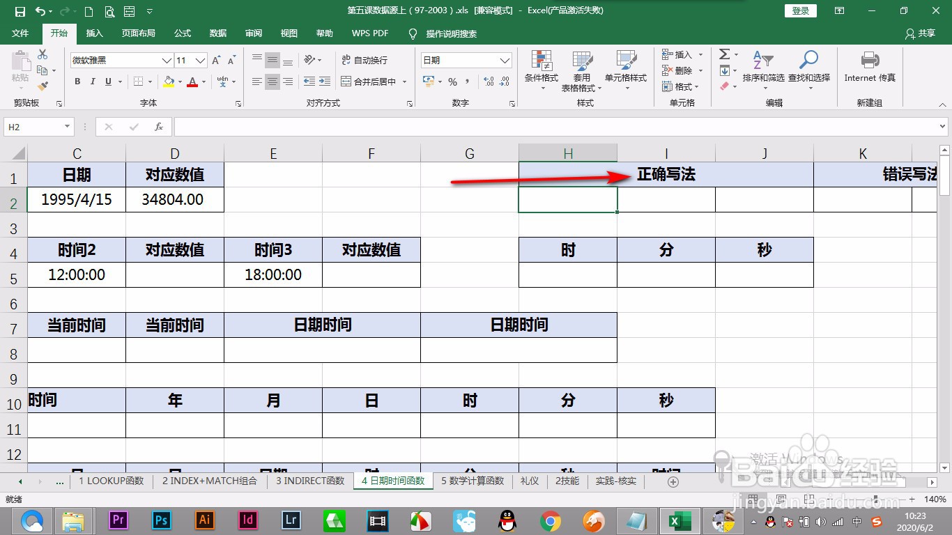The height and width of the screenshot is (535, 952).
Task: Open the 日期 number format dropdown
Action: tap(507, 60)
